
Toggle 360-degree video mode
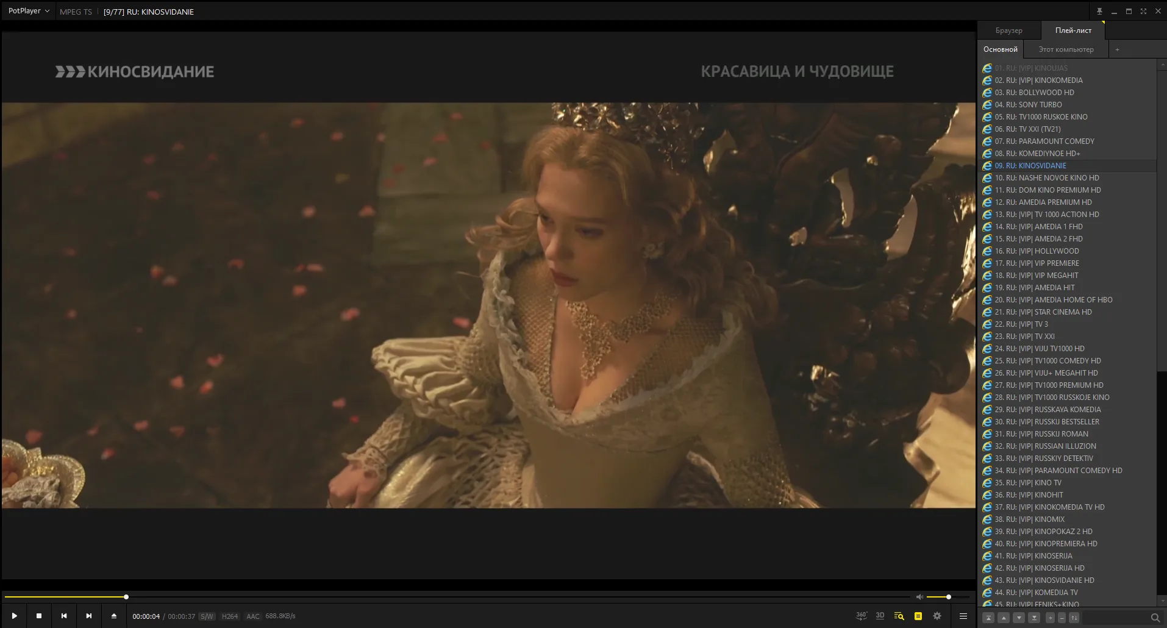coord(861,616)
